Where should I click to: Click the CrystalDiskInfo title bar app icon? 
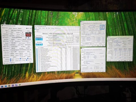click(x=36, y=26)
